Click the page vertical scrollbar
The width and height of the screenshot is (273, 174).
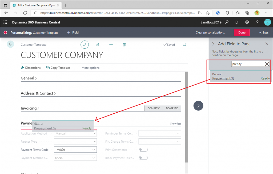click(x=187, y=117)
